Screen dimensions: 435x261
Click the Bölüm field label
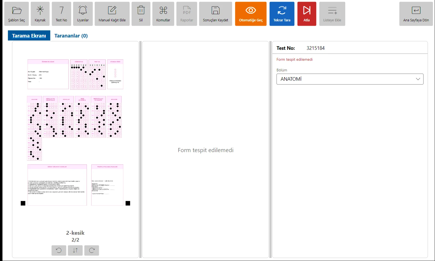282,70
